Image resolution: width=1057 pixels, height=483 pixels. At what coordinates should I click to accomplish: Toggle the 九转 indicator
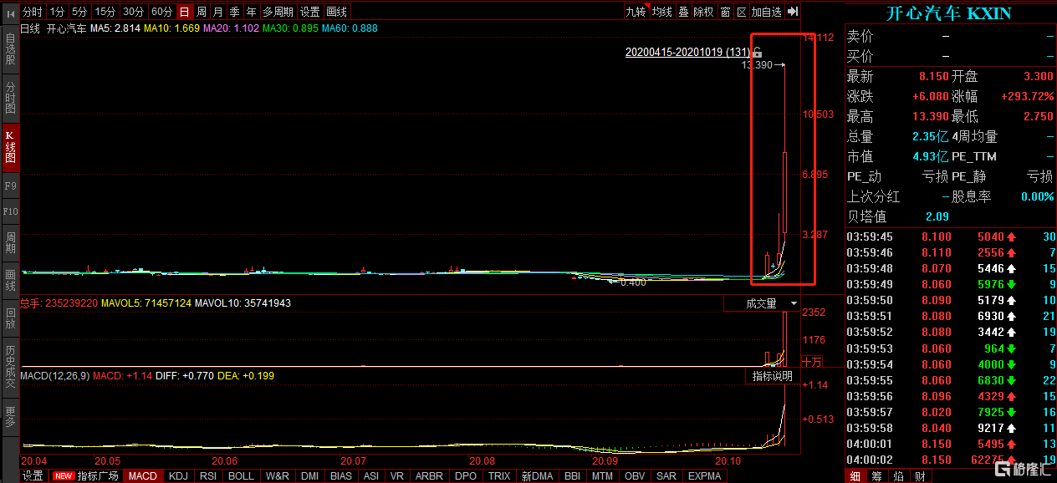(636, 12)
